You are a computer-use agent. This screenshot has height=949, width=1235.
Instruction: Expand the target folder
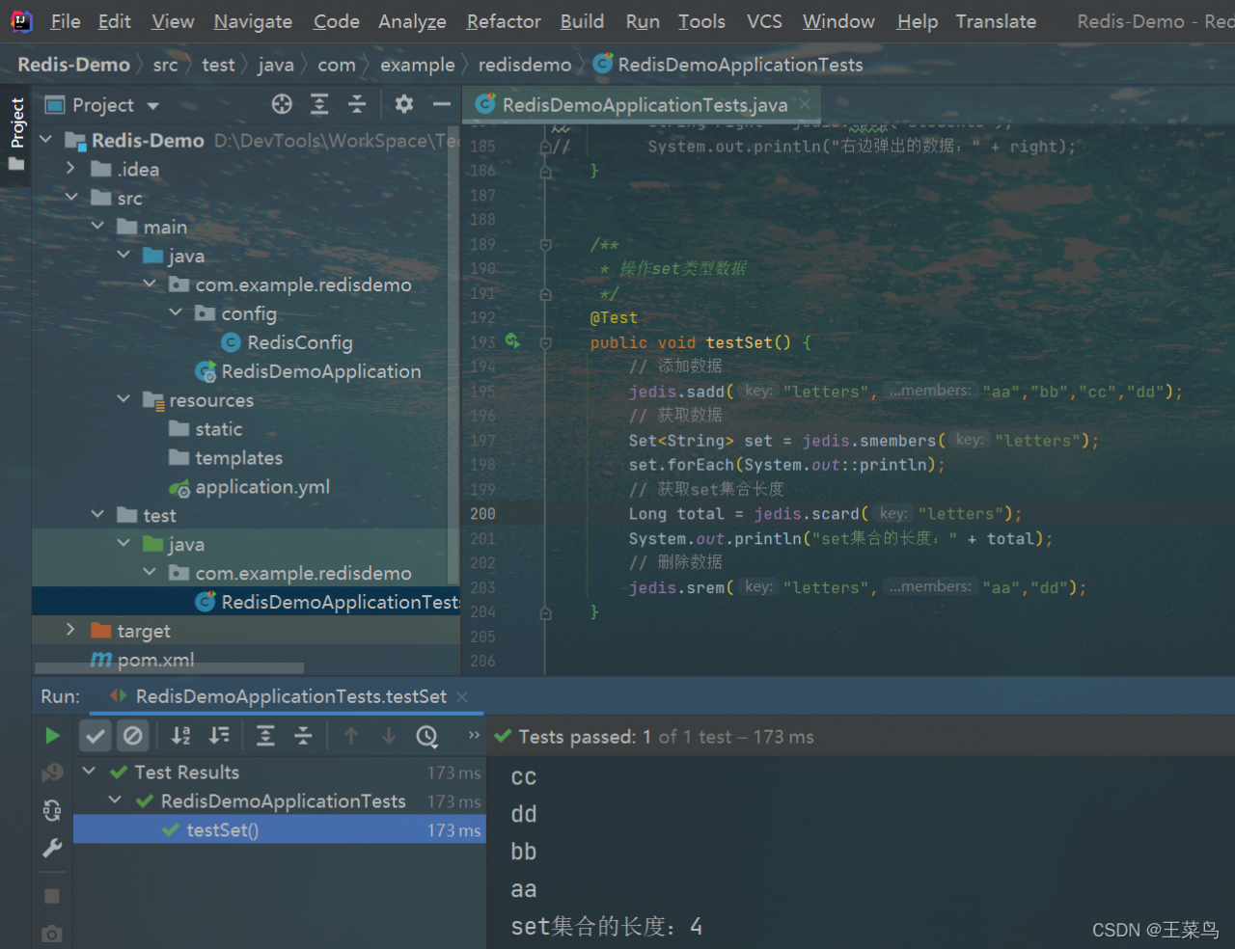(x=70, y=631)
